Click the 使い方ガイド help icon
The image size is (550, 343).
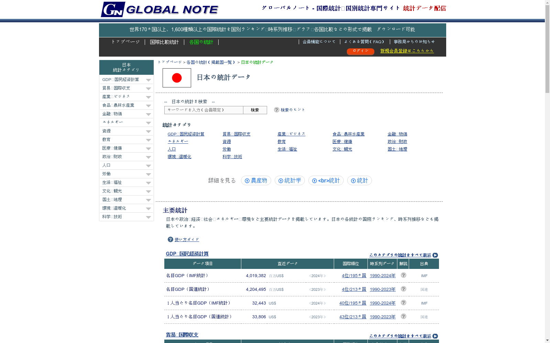pos(170,239)
